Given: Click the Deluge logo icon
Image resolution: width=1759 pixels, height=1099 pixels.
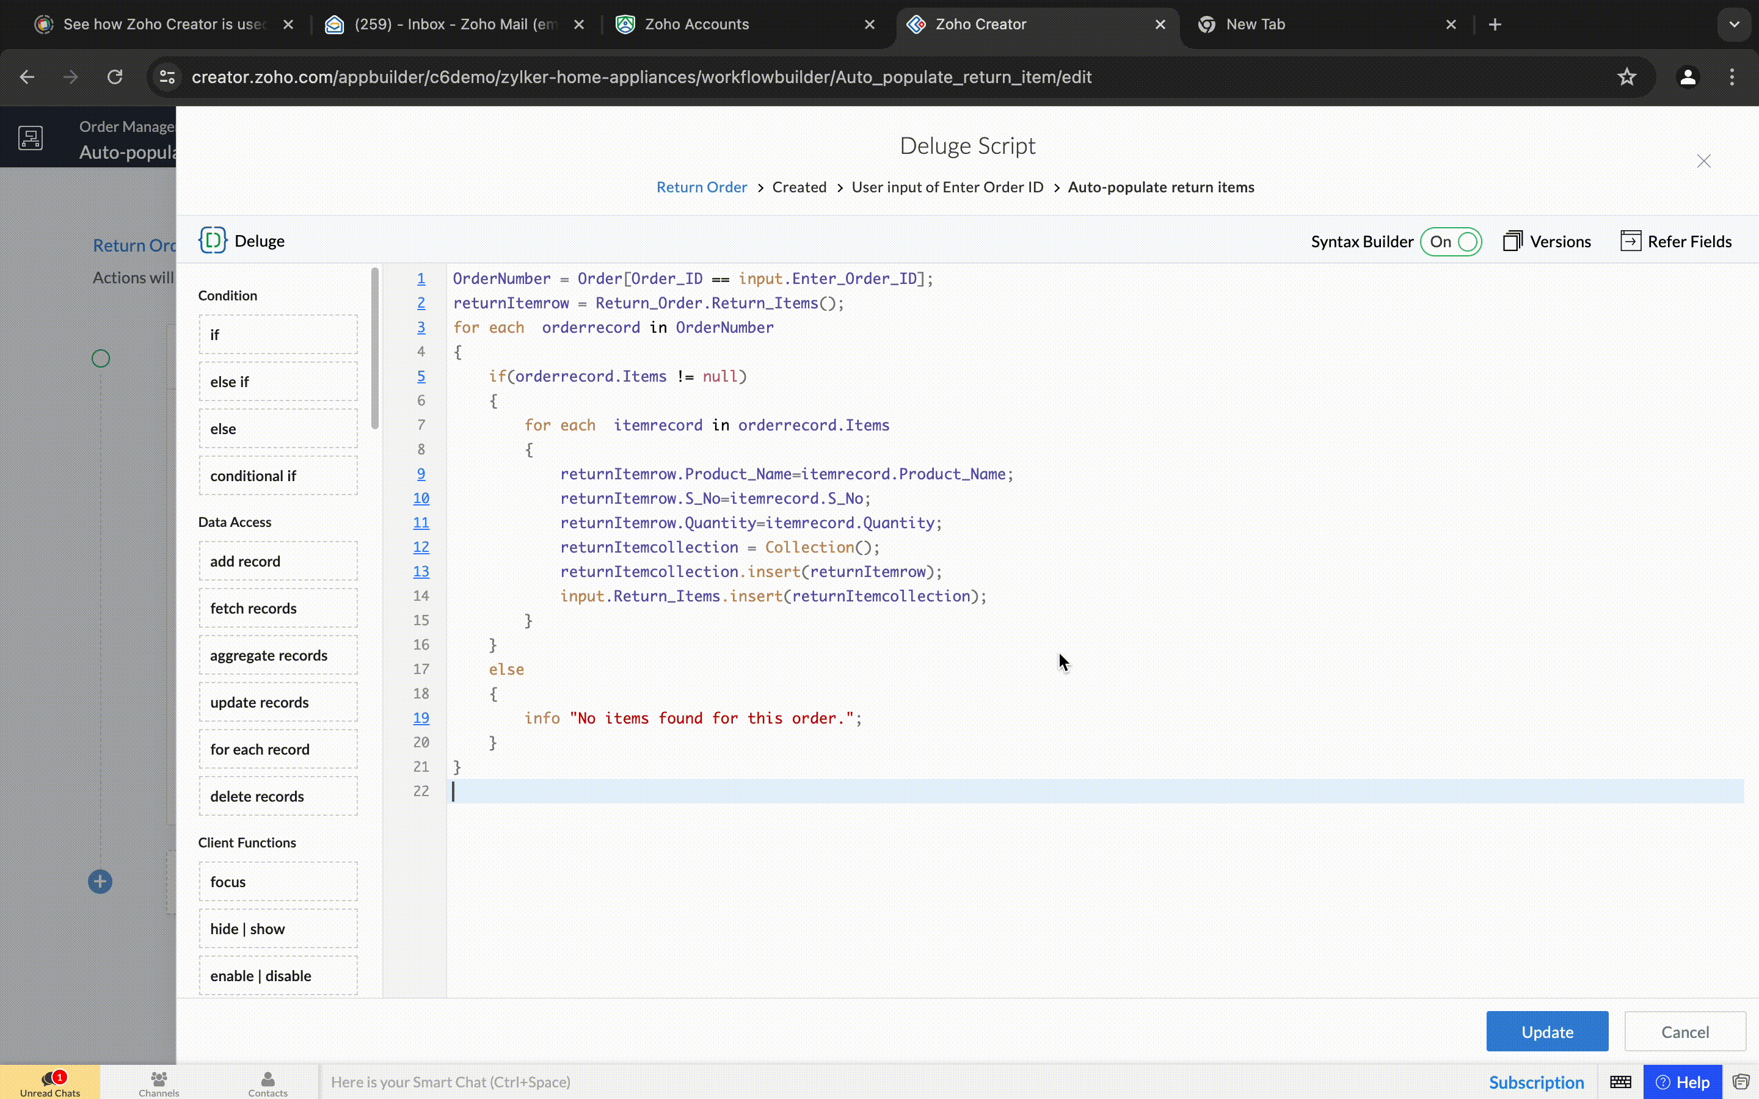Looking at the screenshot, I should [213, 241].
